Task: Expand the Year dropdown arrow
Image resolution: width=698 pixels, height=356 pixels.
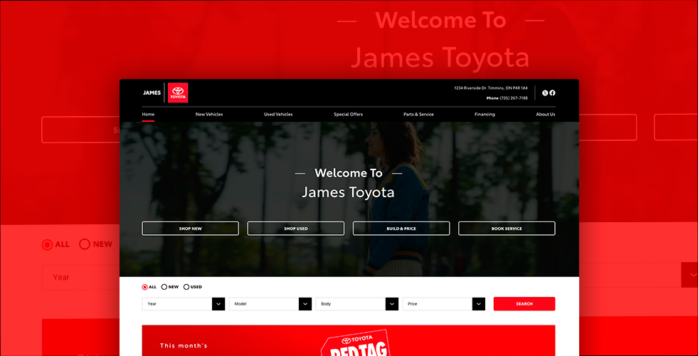Action: tap(218, 304)
